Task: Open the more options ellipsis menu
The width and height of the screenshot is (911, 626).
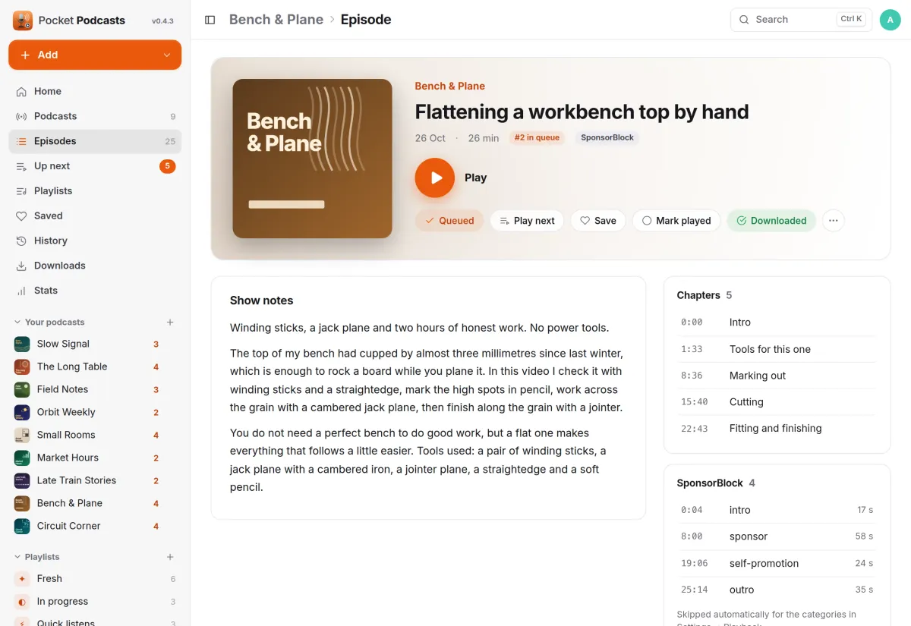Action: (x=834, y=221)
